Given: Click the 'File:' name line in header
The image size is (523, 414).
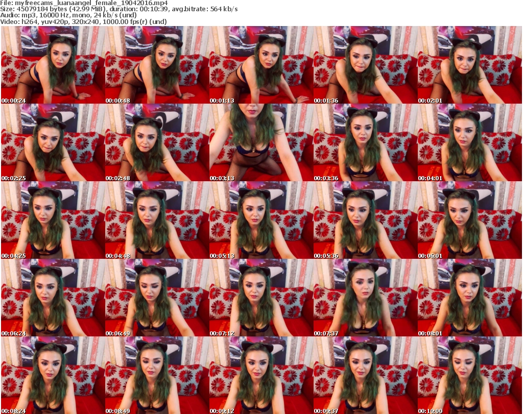Looking at the screenshot, I should (x=84, y=3).
